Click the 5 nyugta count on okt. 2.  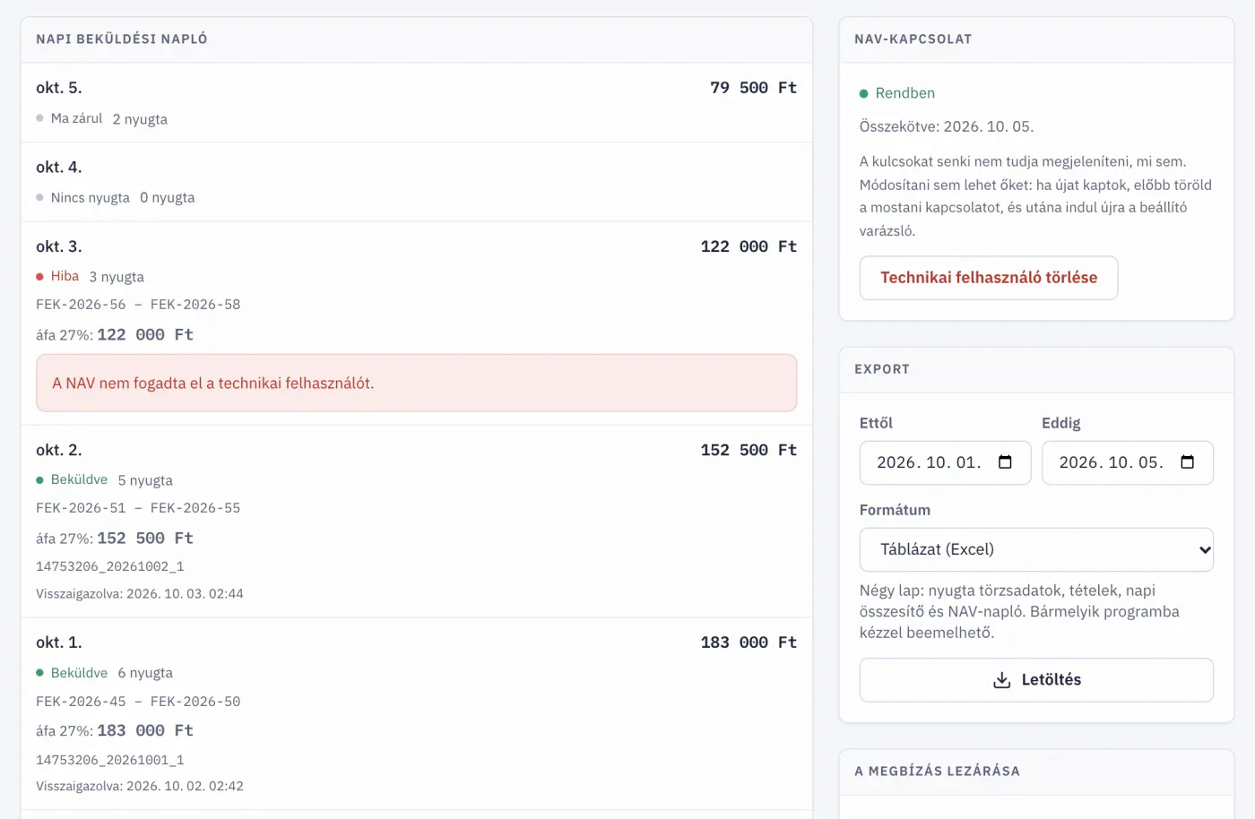click(x=145, y=480)
